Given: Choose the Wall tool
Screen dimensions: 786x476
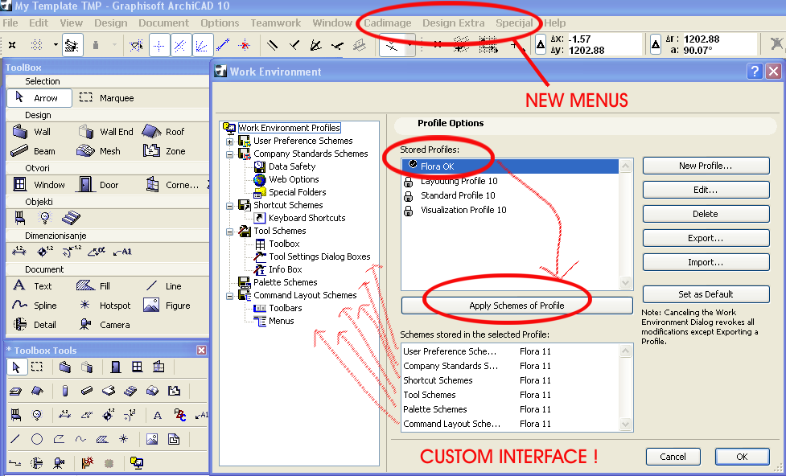Looking at the screenshot, I should pyautogui.click(x=31, y=132).
